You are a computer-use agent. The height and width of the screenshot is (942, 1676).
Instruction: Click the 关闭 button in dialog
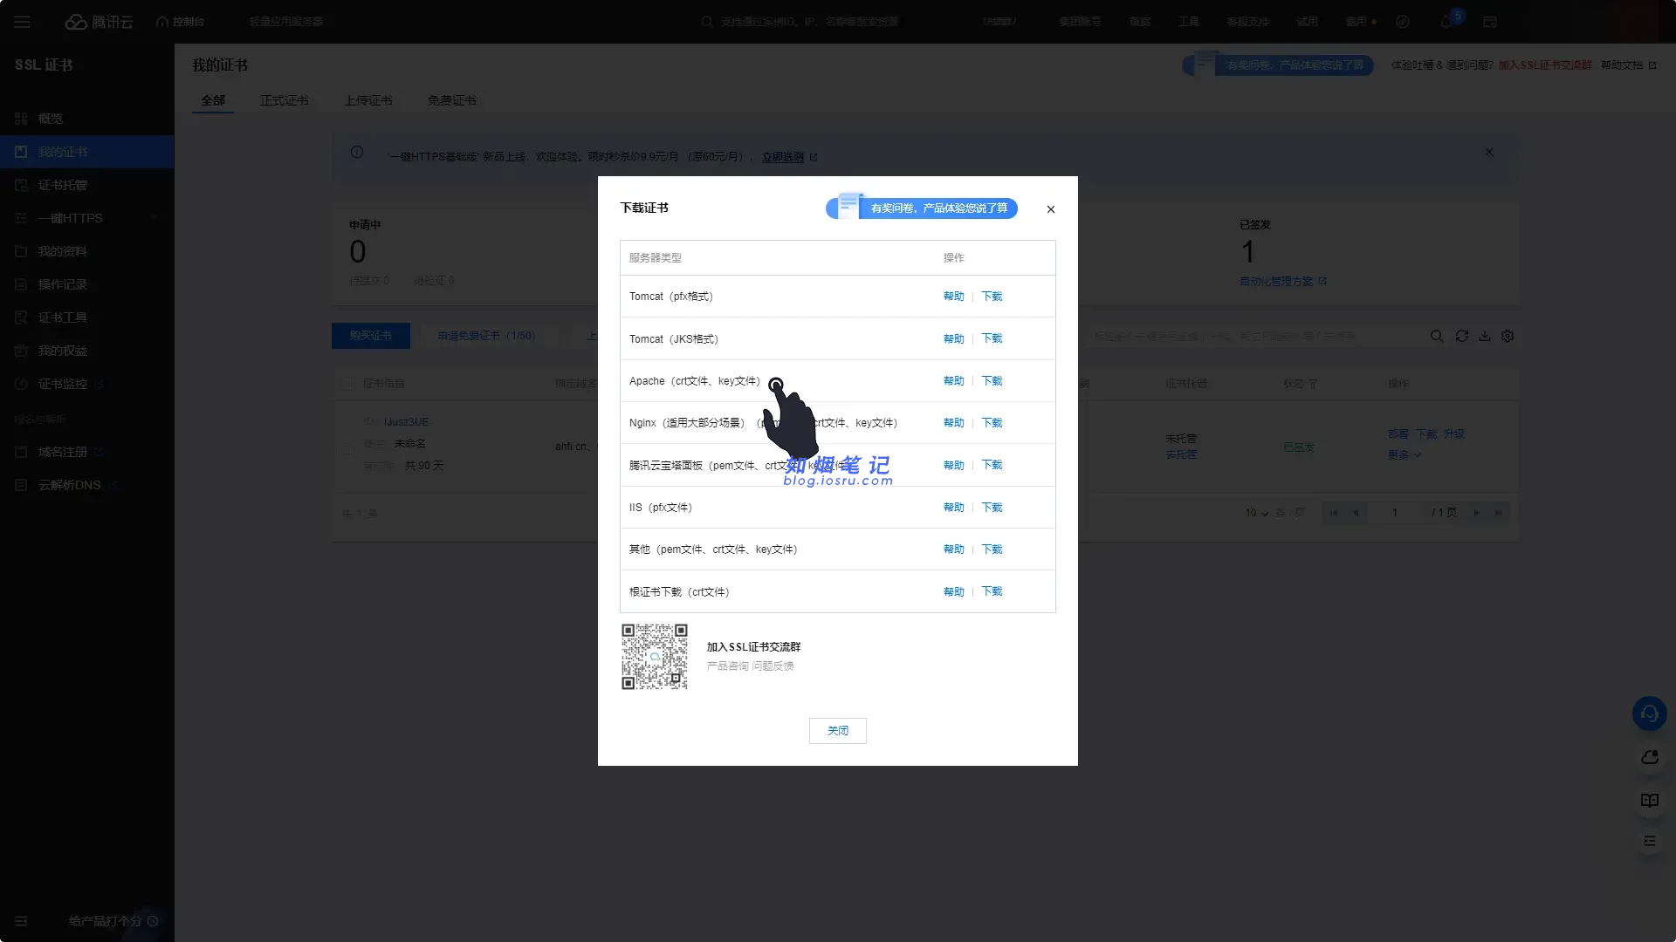coord(838,731)
